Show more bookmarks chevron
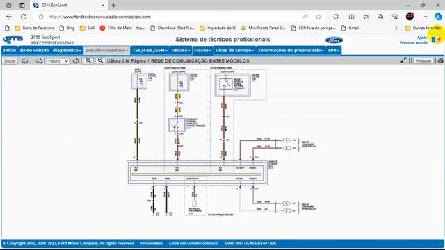This screenshot has width=445, height=250. 396,28
